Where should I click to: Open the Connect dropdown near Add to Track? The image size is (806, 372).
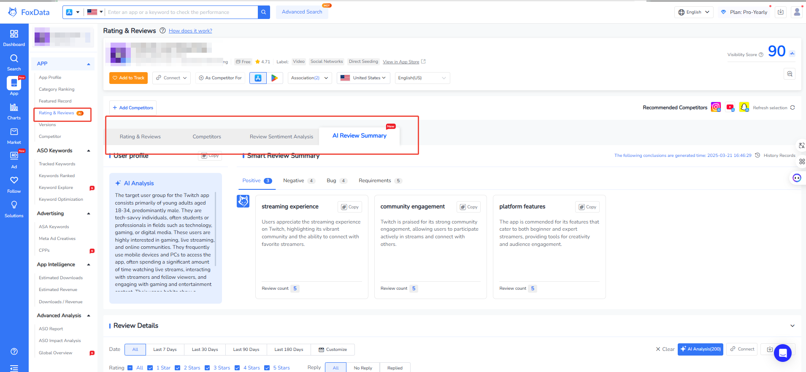pos(171,78)
